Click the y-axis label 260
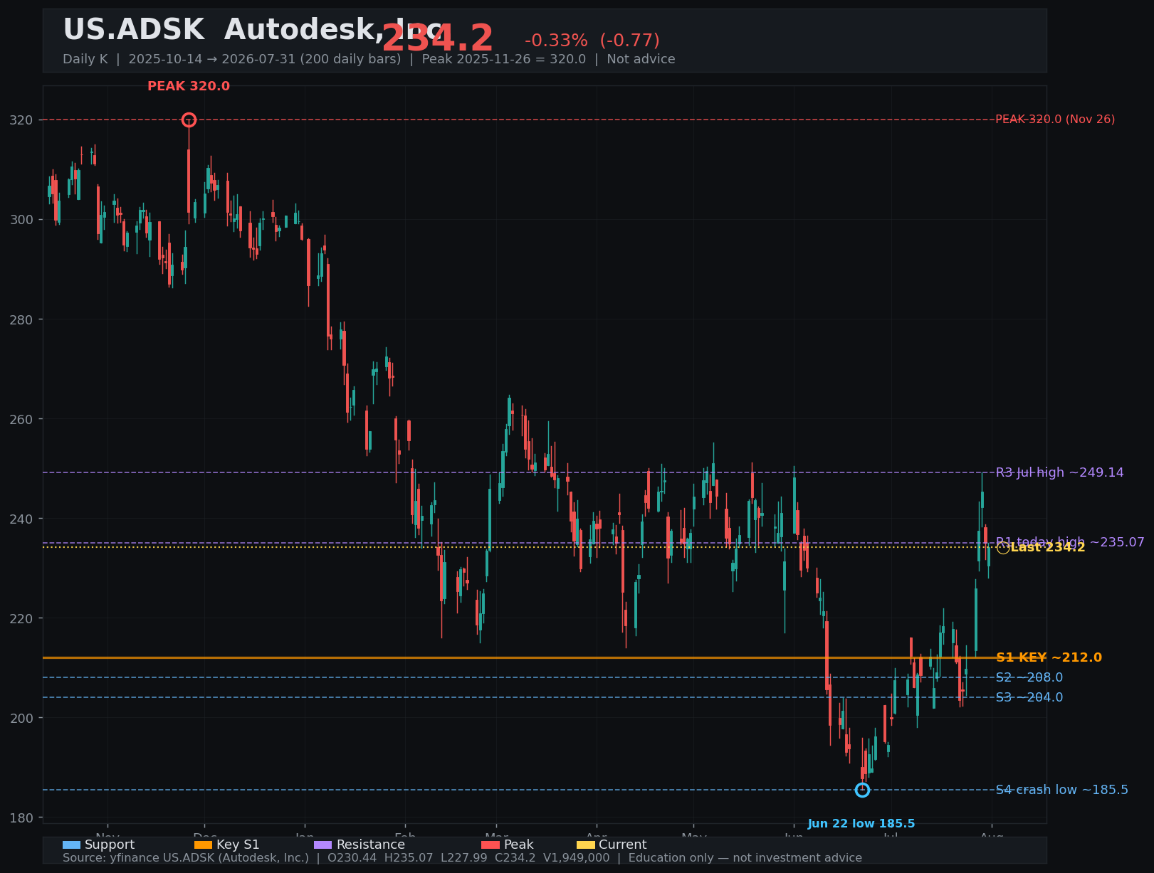This screenshot has height=873, width=1154. click(21, 419)
